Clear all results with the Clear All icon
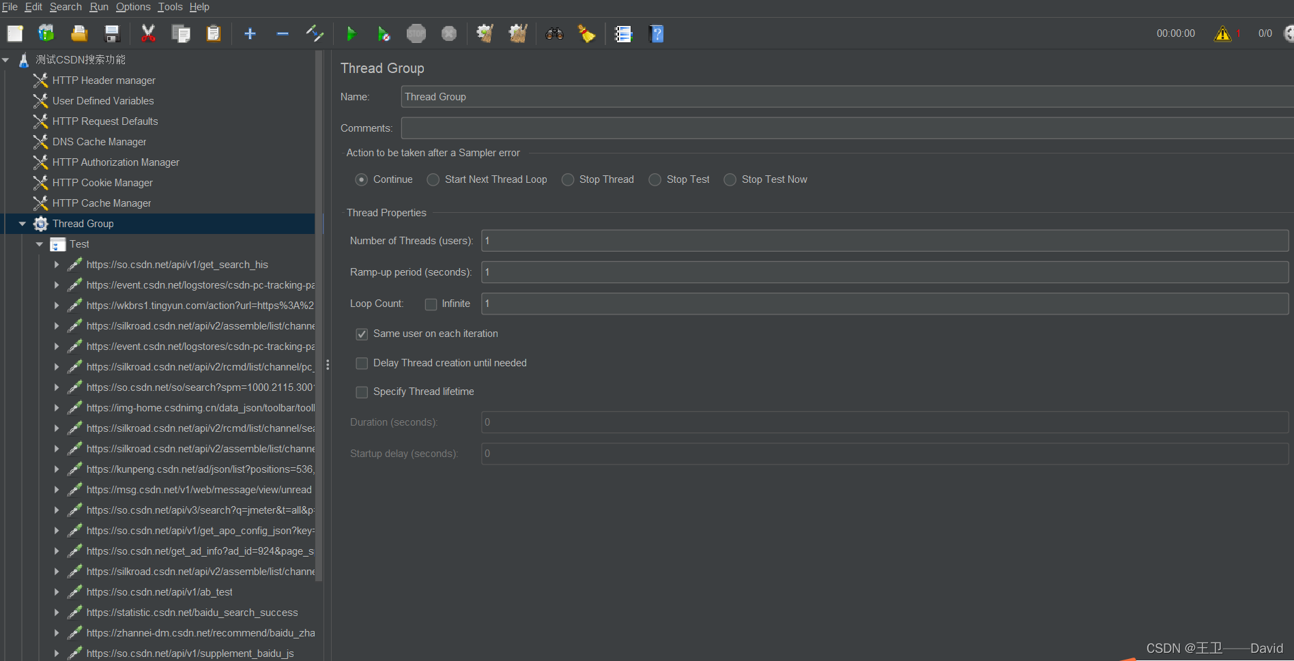Viewport: 1294px width, 661px height. tap(518, 33)
